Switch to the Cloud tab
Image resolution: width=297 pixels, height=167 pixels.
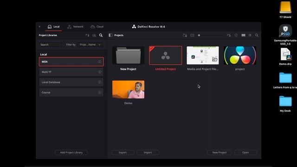click(x=97, y=27)
